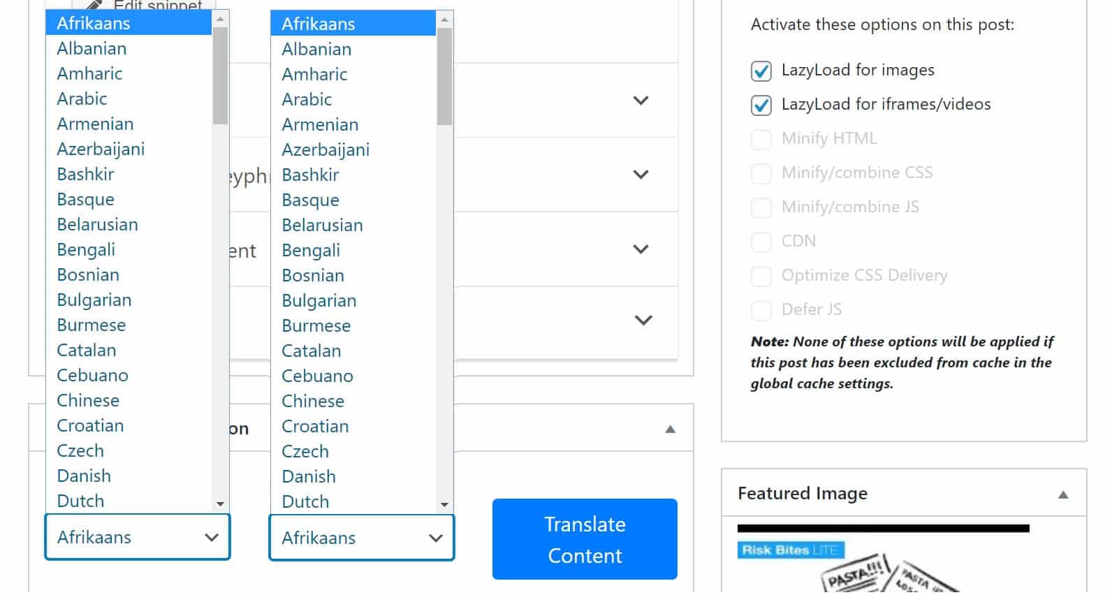
Task: Click the left language list scrollbar thumb
Action: (220, 75)
